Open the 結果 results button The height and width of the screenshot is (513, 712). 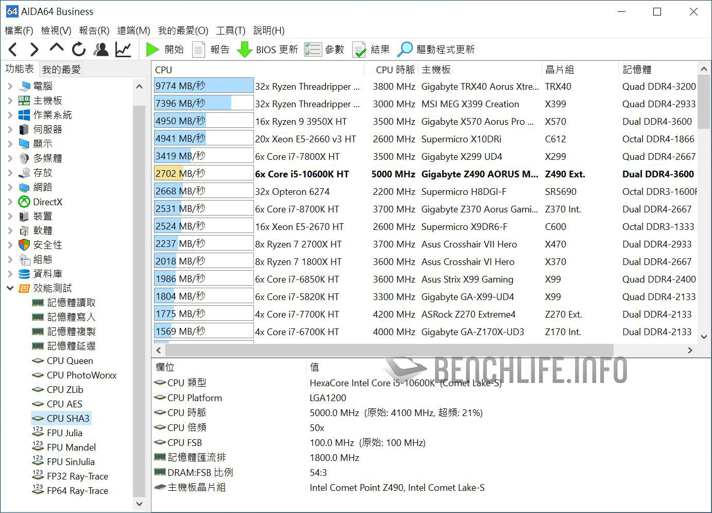(x=359, y=49)
